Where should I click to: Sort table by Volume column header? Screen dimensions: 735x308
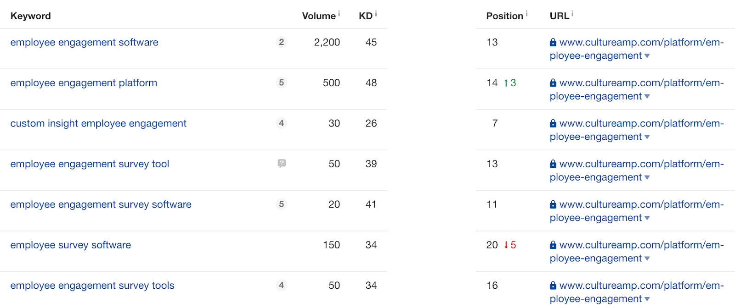[319, 16]
